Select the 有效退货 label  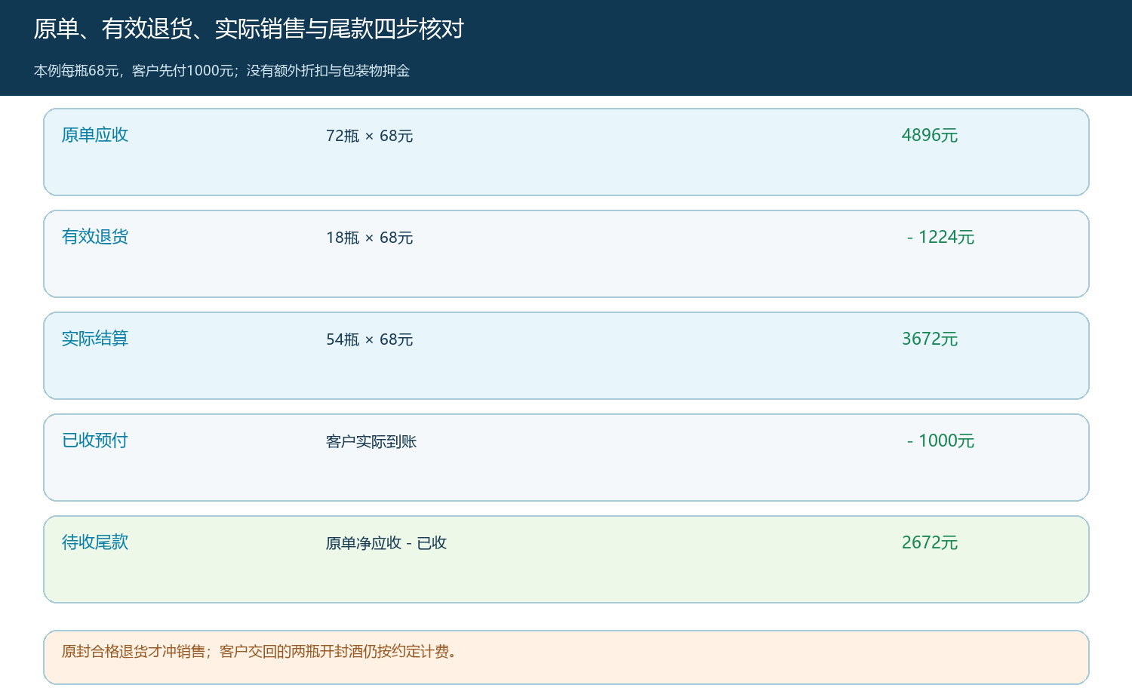[x=95, y=237]
